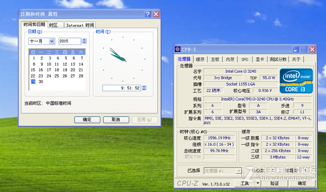The height and width of the screenshot is (192, 326).
Task: Select day 10 in the calendar
Action: pos(49,64)
